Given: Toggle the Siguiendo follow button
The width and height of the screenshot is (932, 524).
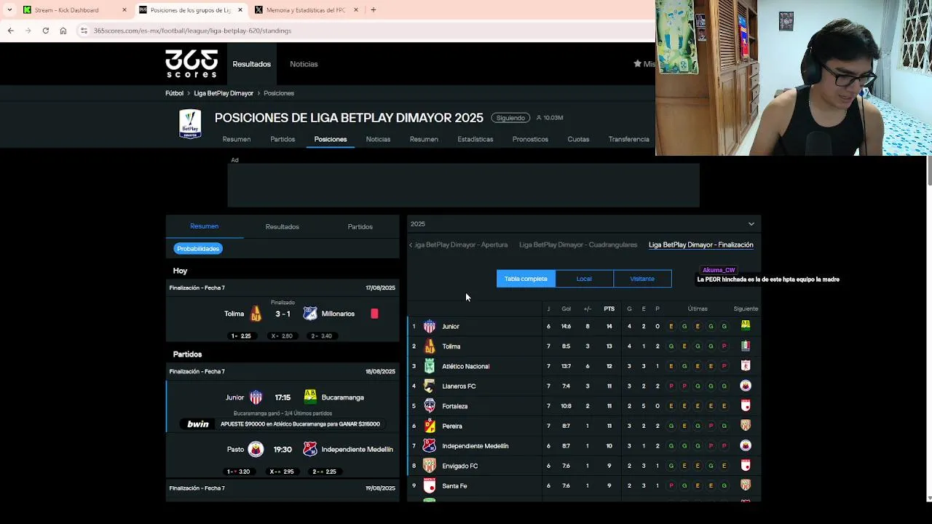Looking at the screenshot, I should (510, 118).
